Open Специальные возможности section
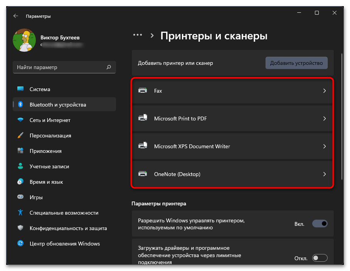Image resolution: width=350 pixels, height=271 pixels. point(64,213)
